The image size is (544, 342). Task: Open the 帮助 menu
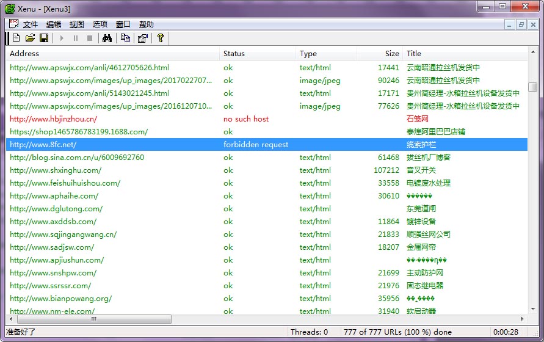click(147, 24)
